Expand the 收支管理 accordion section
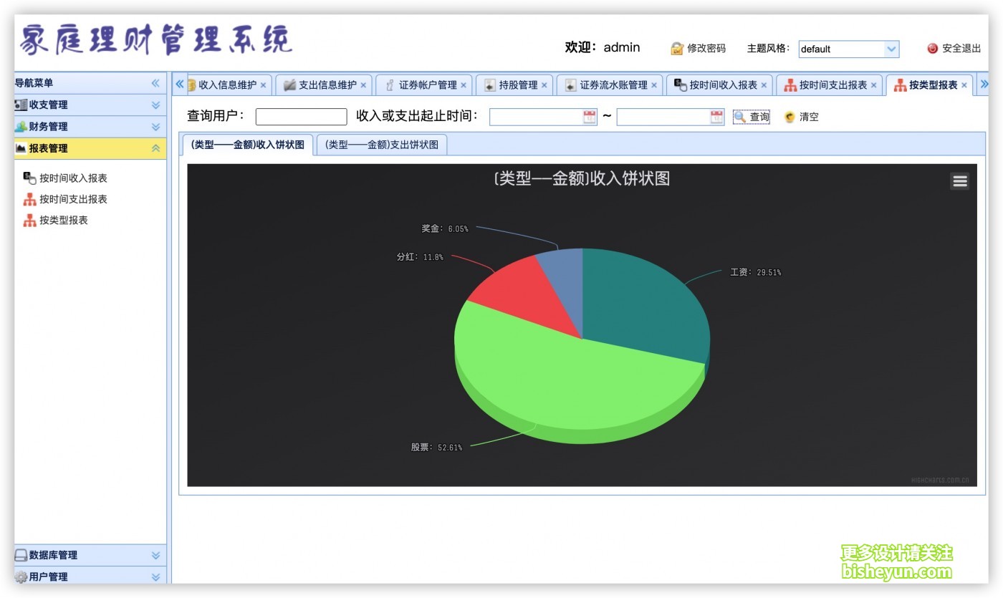 click(x=155, y=105)
